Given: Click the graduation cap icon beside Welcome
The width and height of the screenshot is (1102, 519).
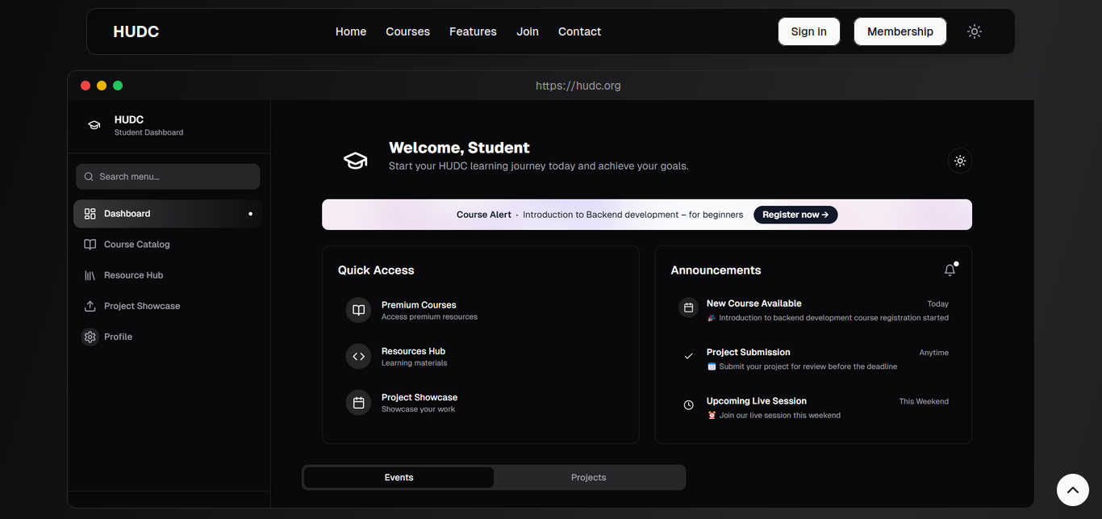Looking at the screenshot, I should (355, 160).
